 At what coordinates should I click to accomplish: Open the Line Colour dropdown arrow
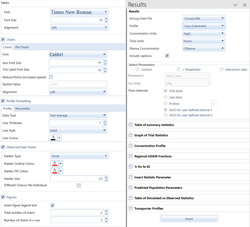tap(59, 138)
